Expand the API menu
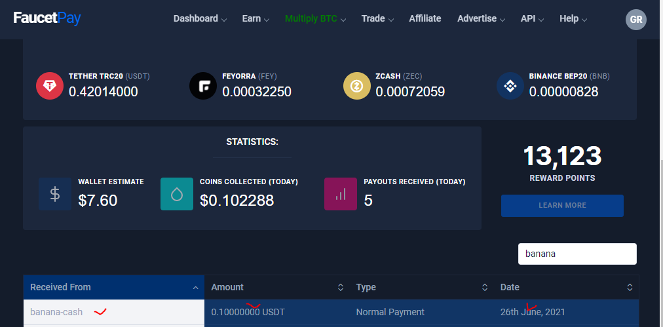The width and height of the screenshot is (663, 327). tap(532, 18)
